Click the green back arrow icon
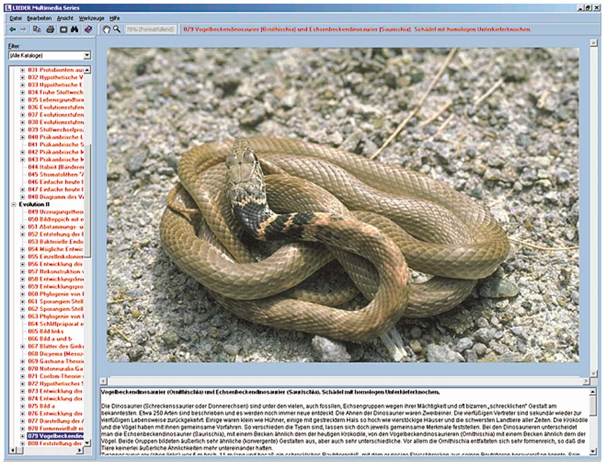The width and height of the screenshot is (606, 470). [13, 30]
